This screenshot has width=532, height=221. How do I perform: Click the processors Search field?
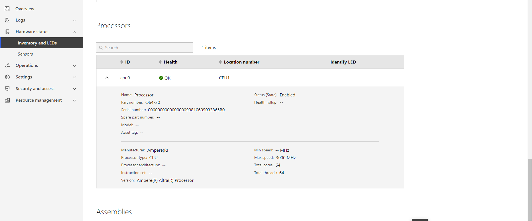(144, 48)
